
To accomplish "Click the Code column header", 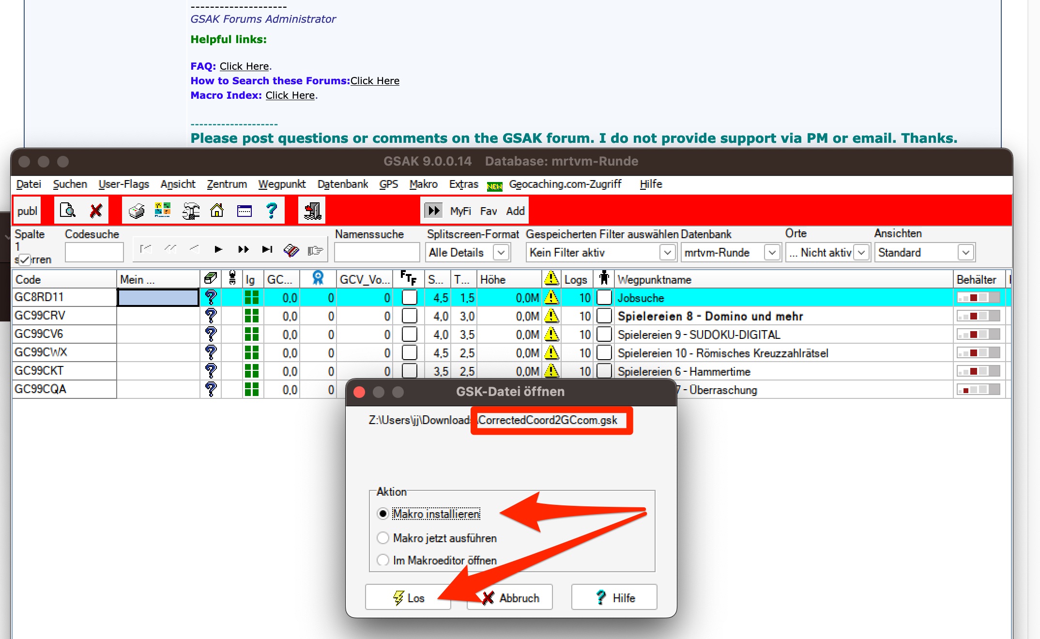I will pyautogui.click(x=64, y=279).
